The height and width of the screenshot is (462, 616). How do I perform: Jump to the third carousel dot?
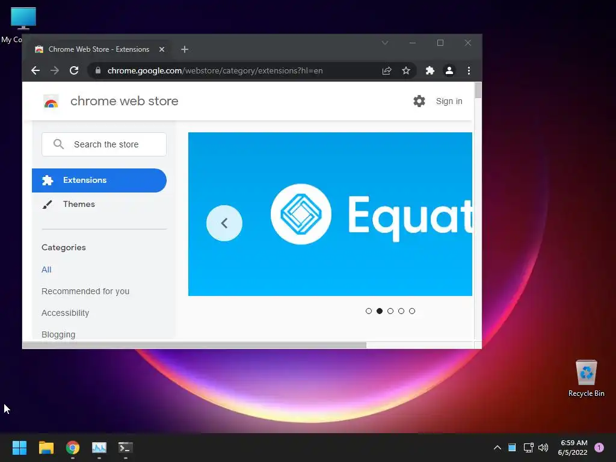click(390, 311)
